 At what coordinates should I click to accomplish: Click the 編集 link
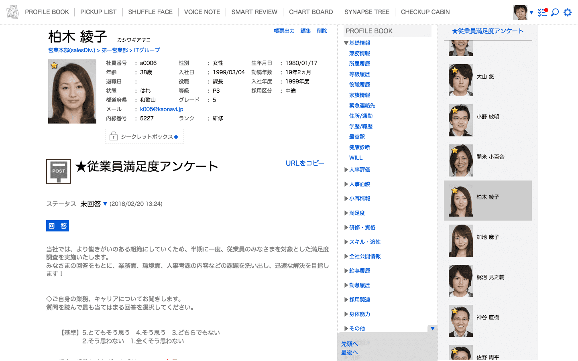305,31
